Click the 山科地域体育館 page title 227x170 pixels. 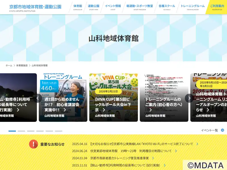tap(113, 38)
